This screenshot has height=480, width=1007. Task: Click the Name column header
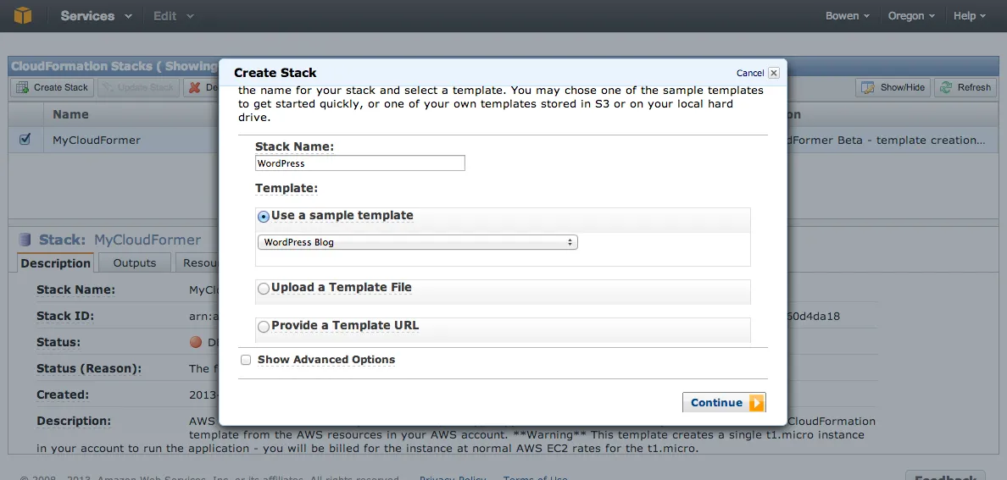(70, 114)
